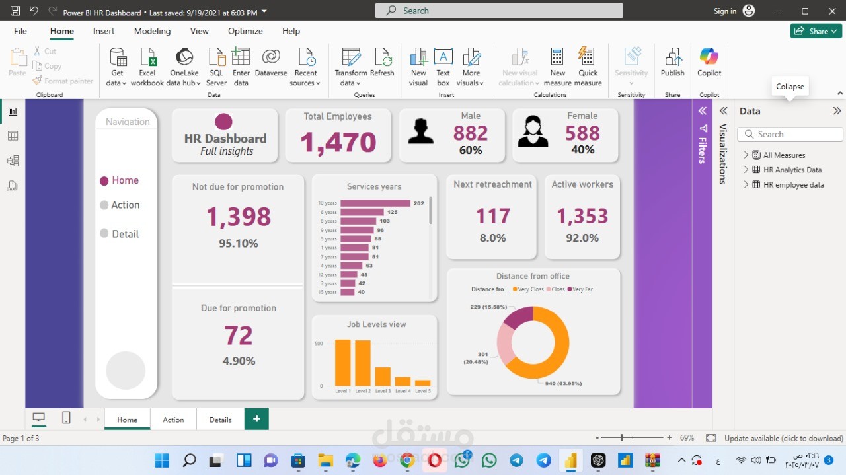Add a new page with plus button

pos(256,419)
